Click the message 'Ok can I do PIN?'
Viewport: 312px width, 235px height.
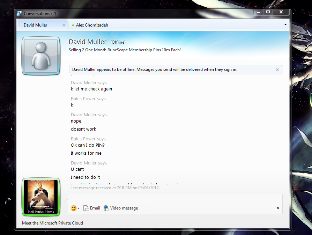[x=88, y=145]
